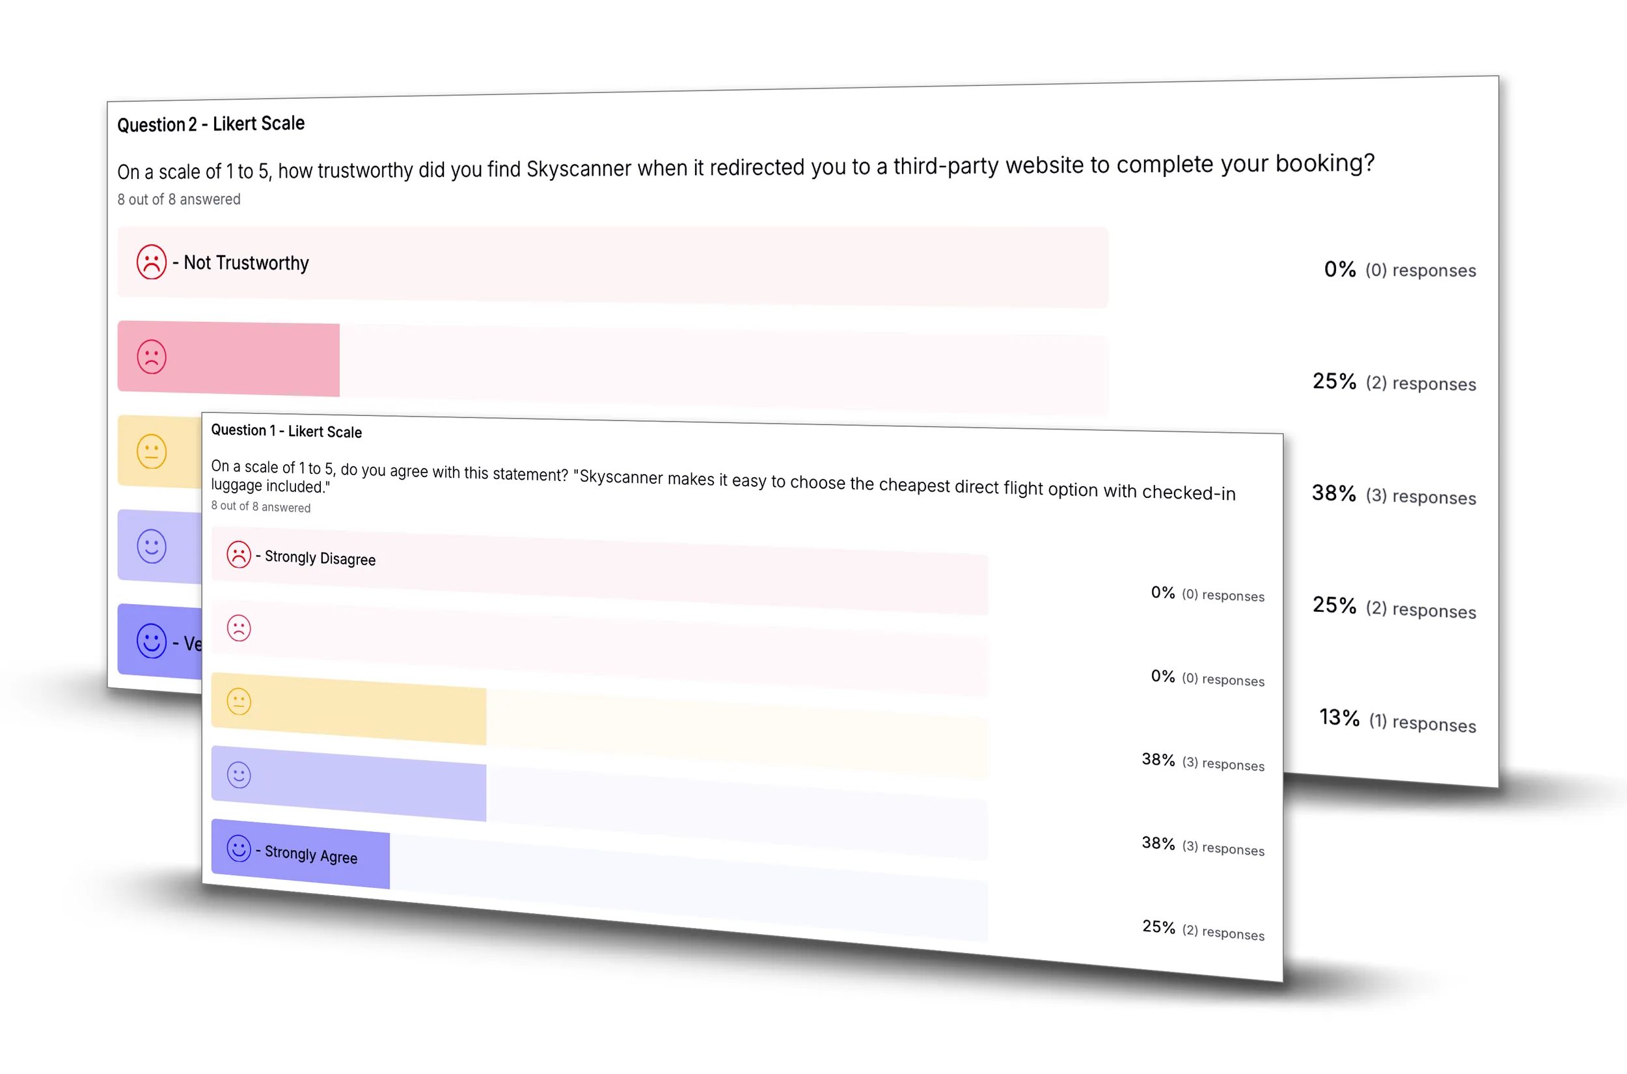Screen dimensions: 1627x1074
Task: Select the pink 25% bar in Question 2
Action: [x=228, y=359]
